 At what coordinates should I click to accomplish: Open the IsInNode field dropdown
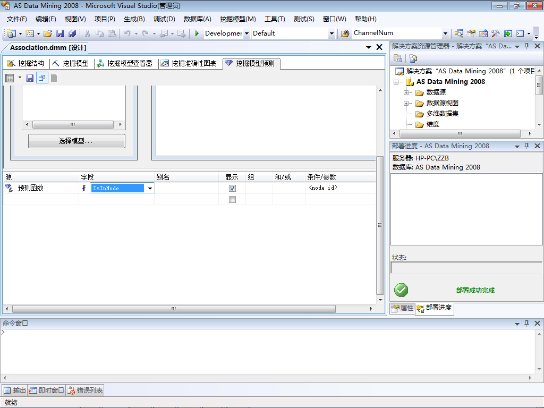[150, 188]
